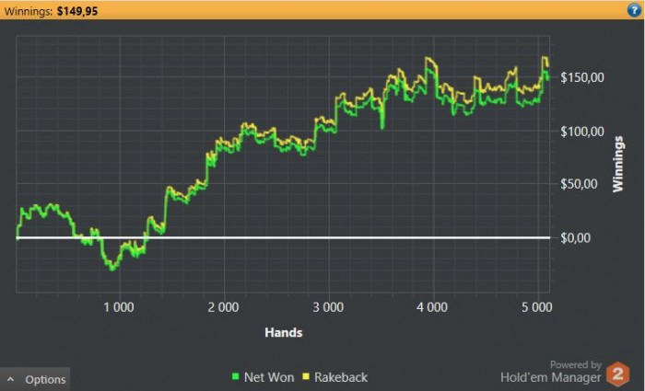Click the Hold'em Manager 2 logo icon
Screen dimensions: 645x391
point(617,374)
